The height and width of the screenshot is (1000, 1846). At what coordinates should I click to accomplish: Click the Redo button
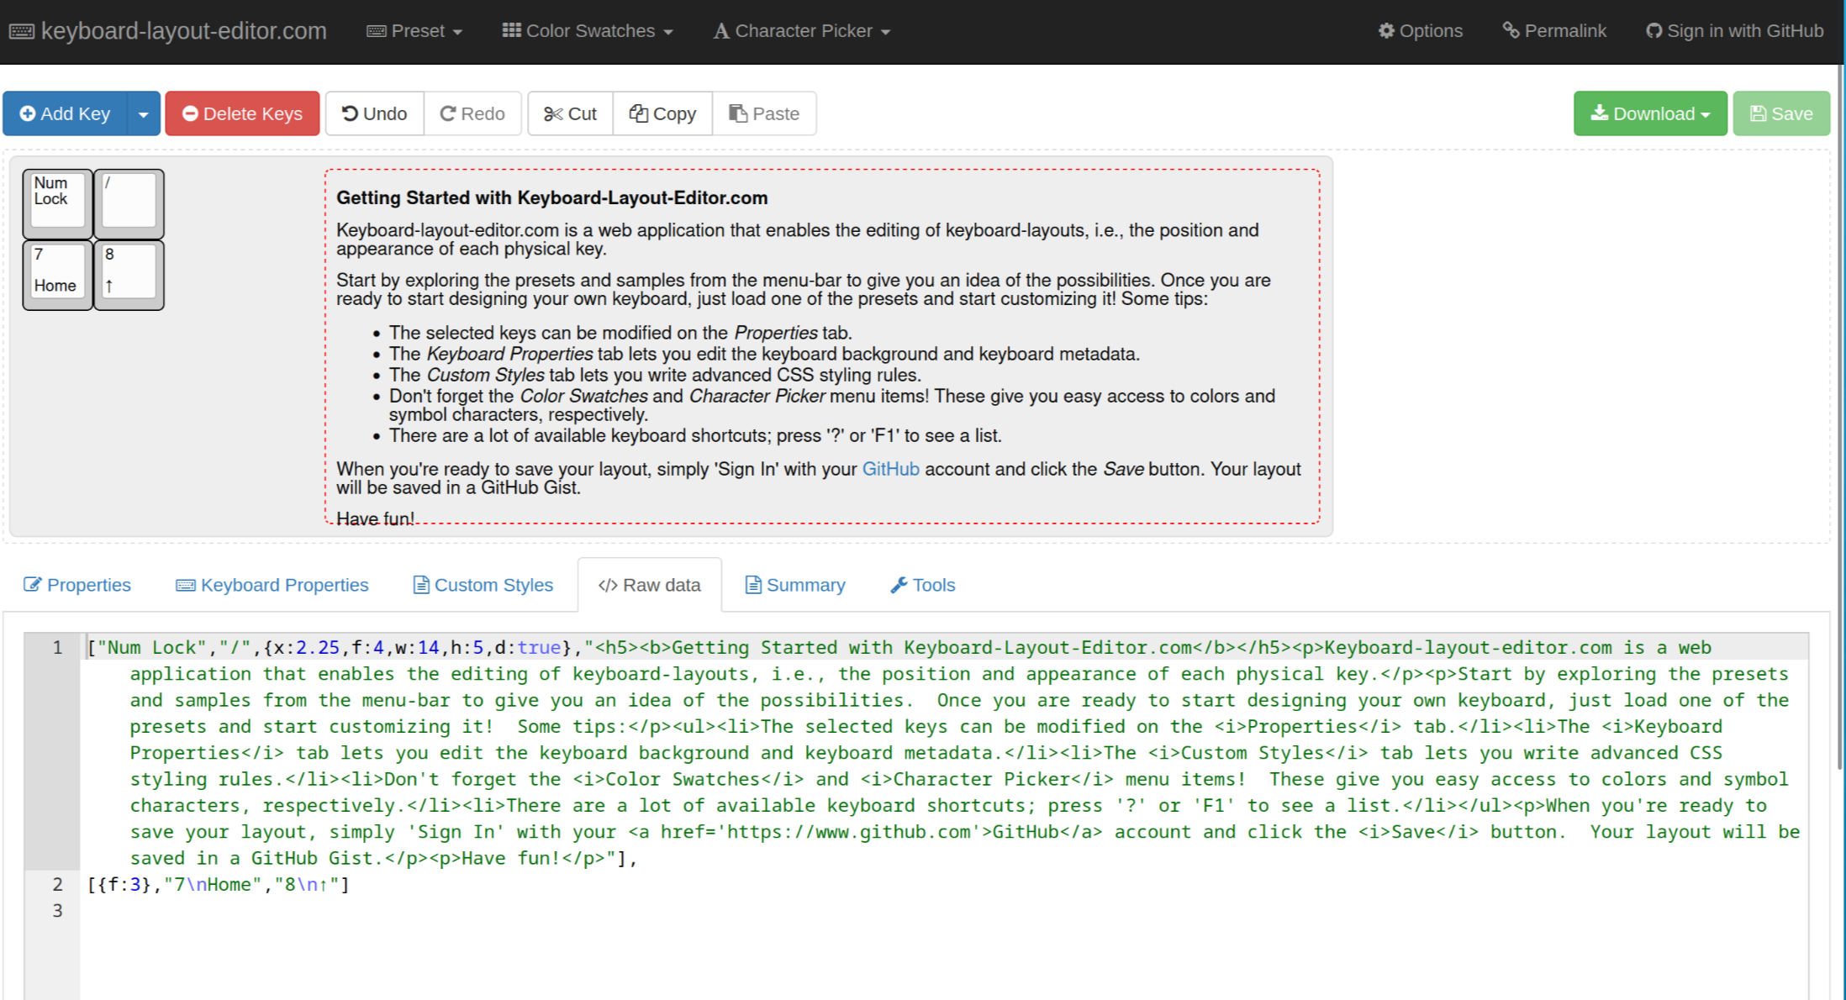472,113
